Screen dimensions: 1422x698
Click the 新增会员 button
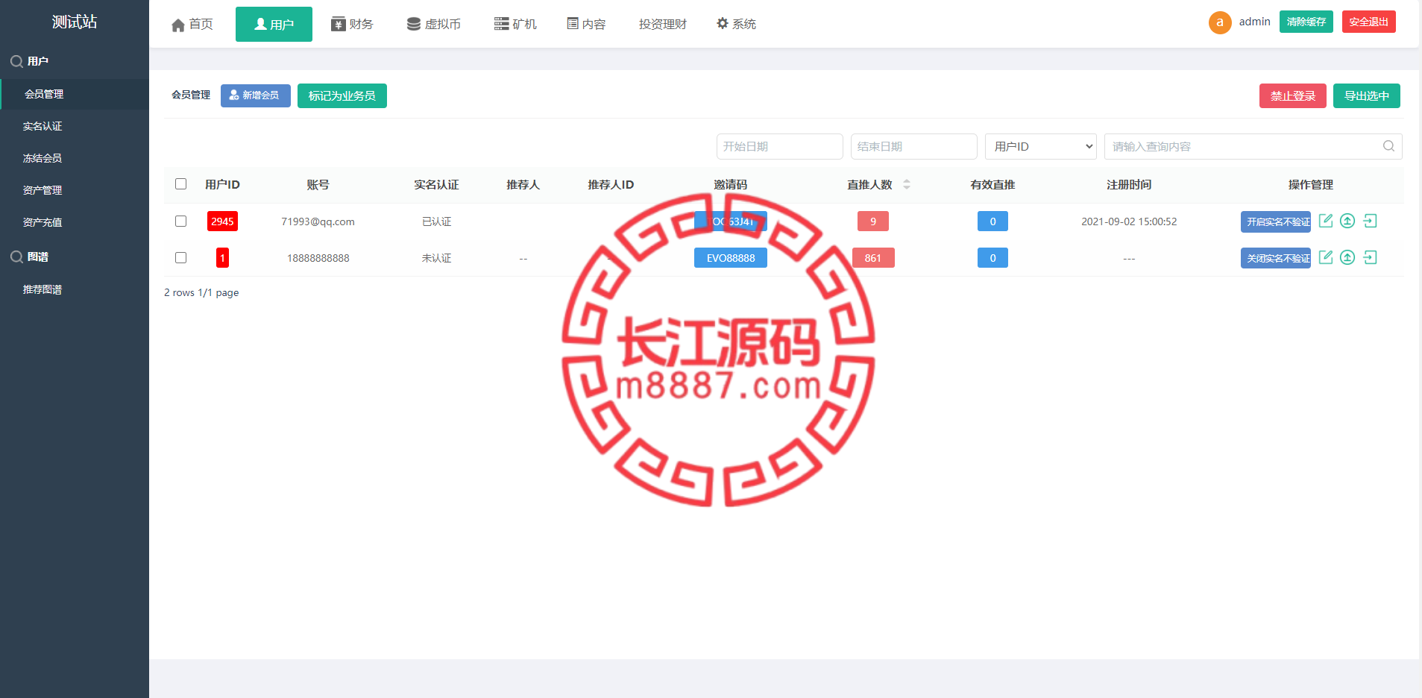(256, 95)
